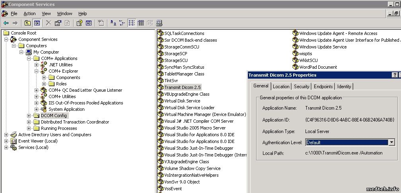Click the Up one level toolbar icon

coord(27,23)
